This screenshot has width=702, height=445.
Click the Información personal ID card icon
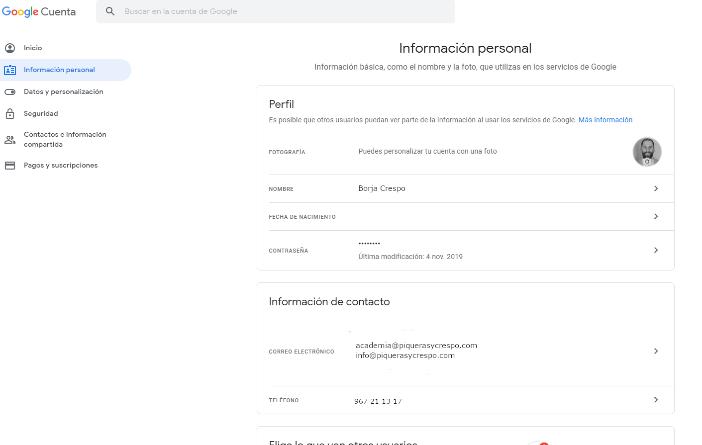10,70
